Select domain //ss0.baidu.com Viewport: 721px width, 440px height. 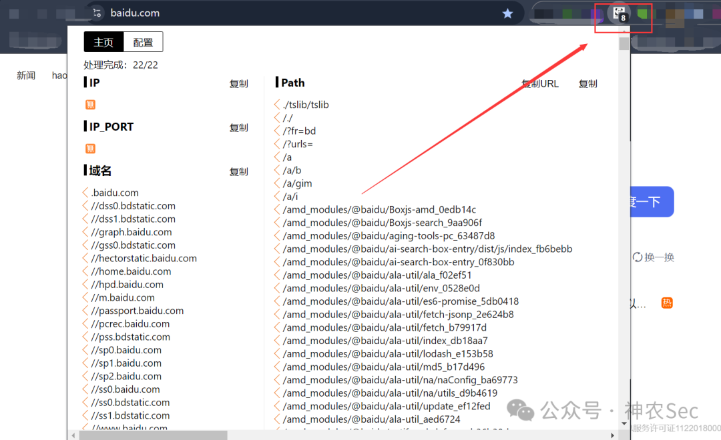125,389
